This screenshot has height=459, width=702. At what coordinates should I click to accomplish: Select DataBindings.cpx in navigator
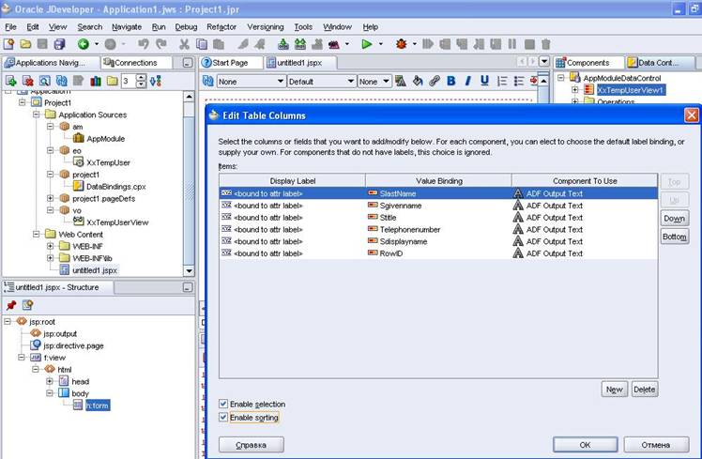(116, 186)
